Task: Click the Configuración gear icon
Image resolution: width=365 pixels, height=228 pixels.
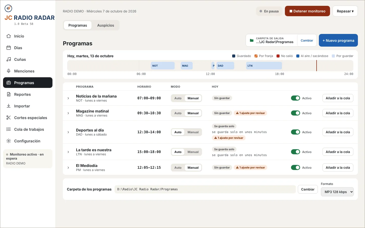Action: click(x=9, y=141)
